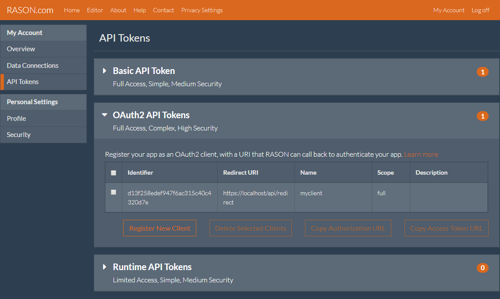This screenshot has width=500, height=299.
Task: Expand the Basic API Token section
Action: click(104, 70)
